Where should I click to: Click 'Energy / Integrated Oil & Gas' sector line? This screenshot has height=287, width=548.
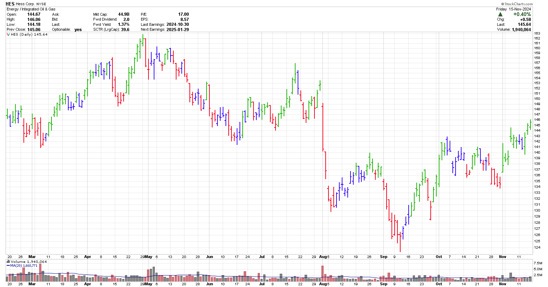coord(31,9)
